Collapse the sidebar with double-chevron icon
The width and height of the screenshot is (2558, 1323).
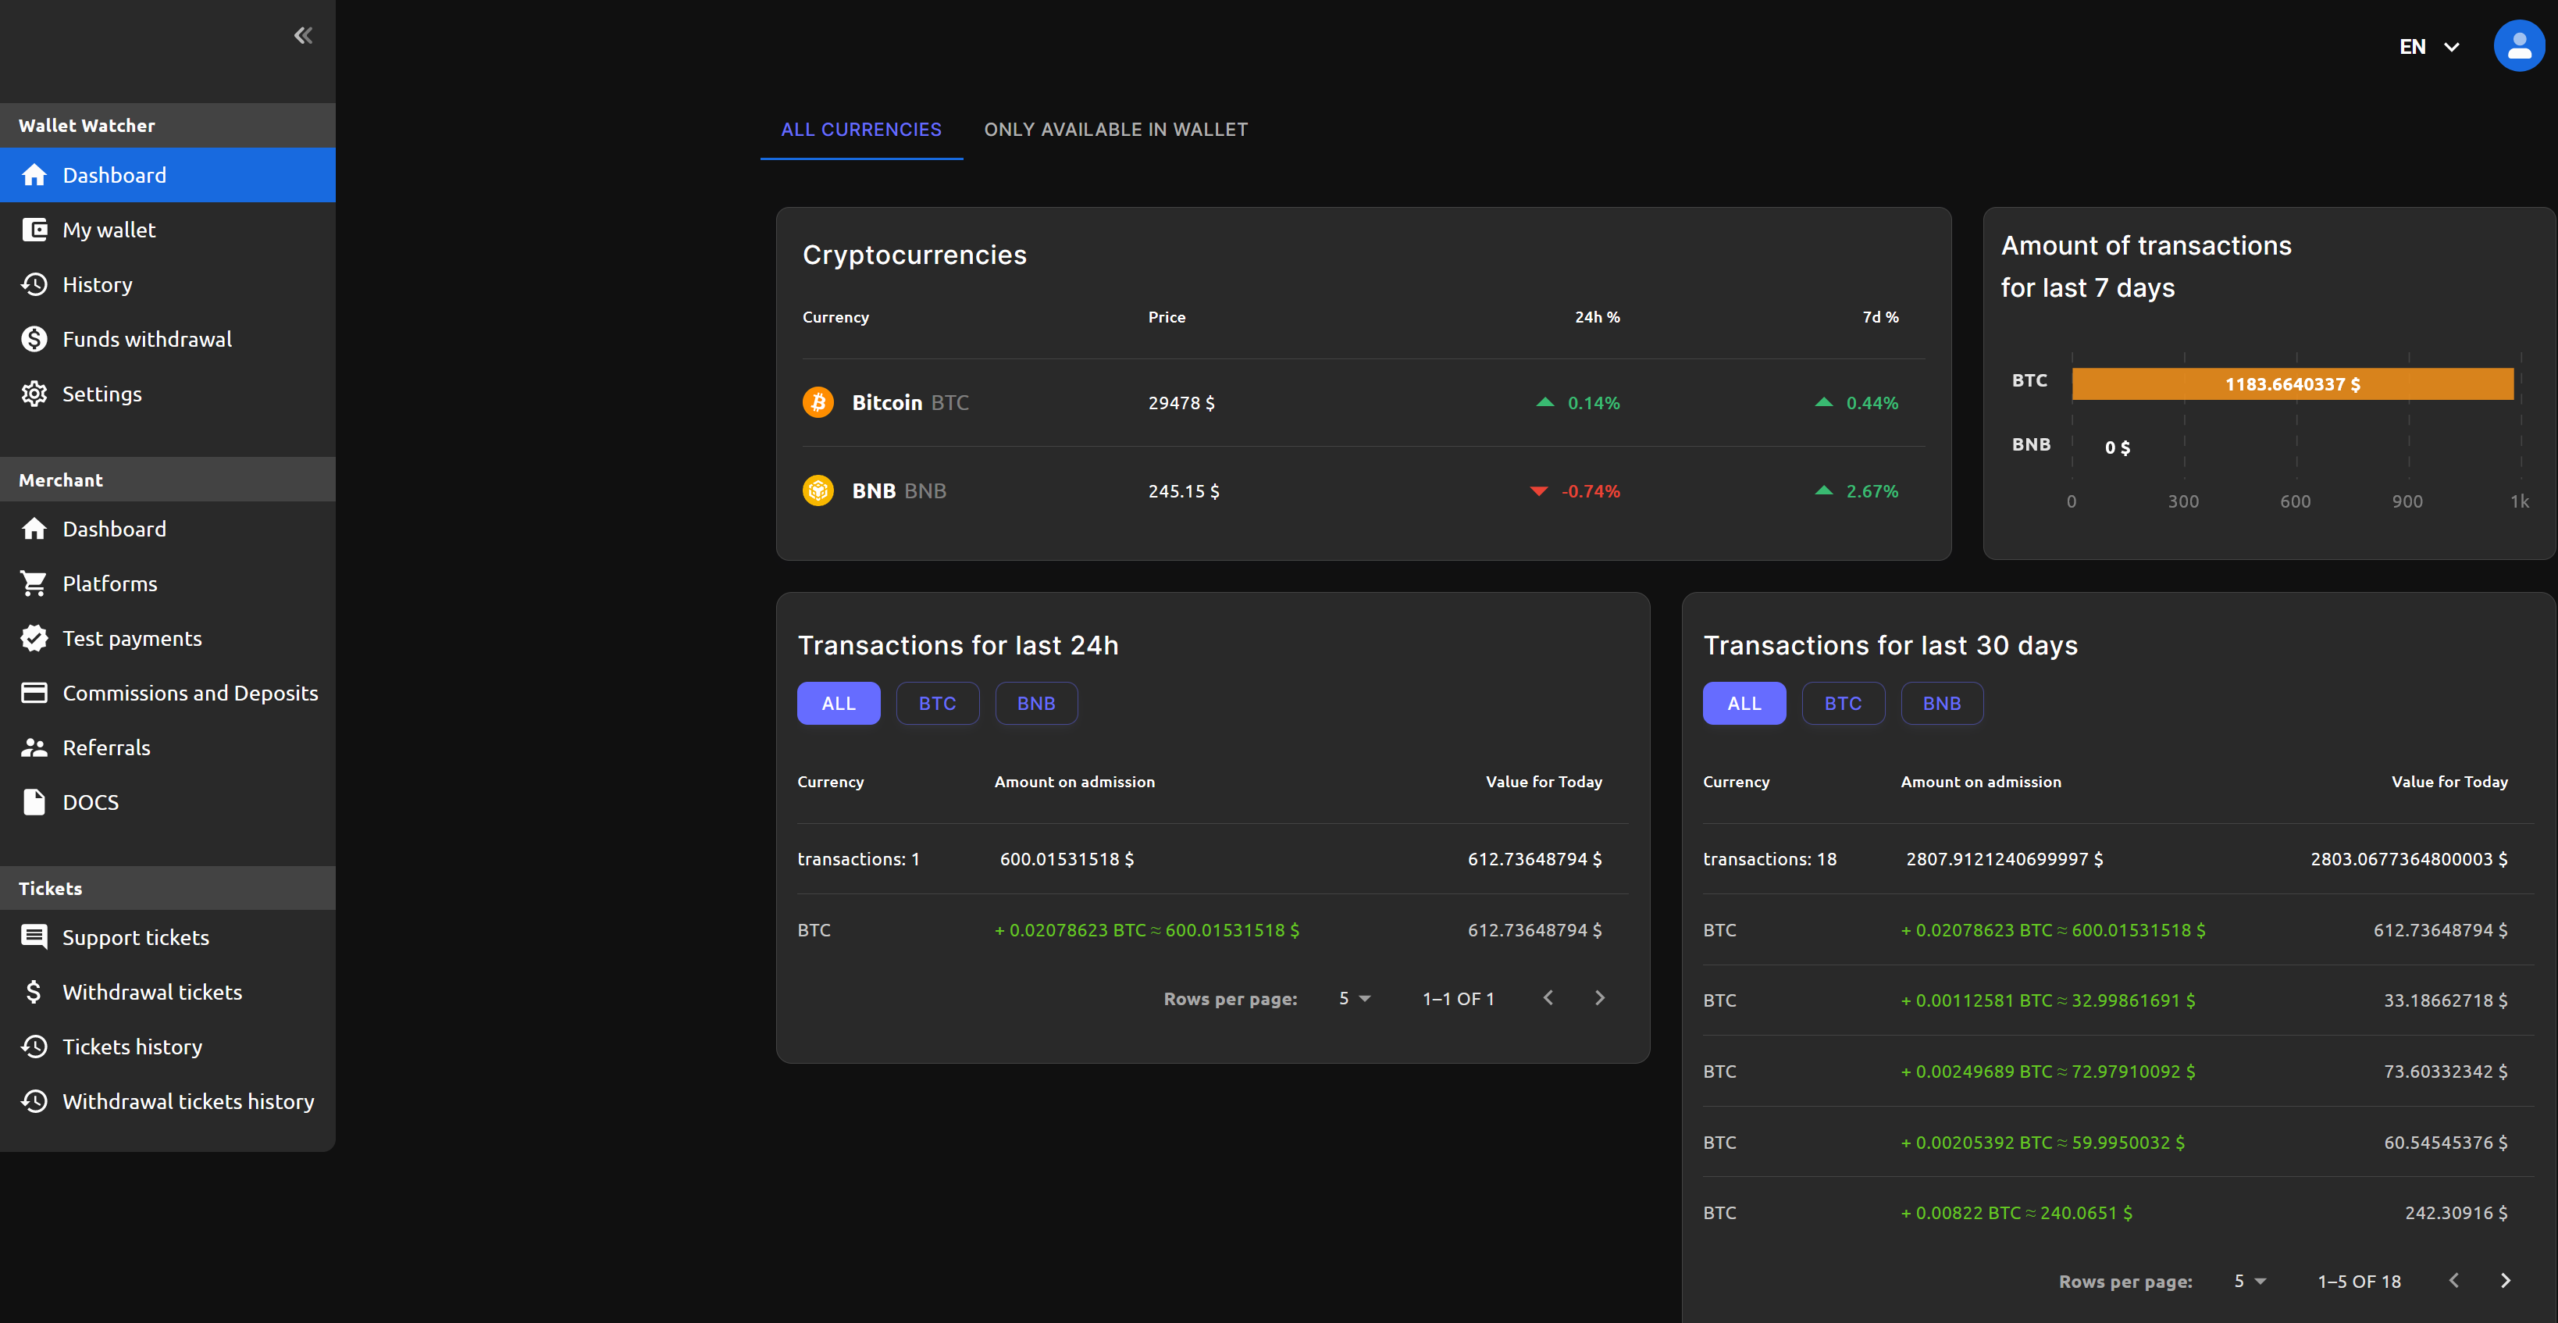(x=303, y=36)
